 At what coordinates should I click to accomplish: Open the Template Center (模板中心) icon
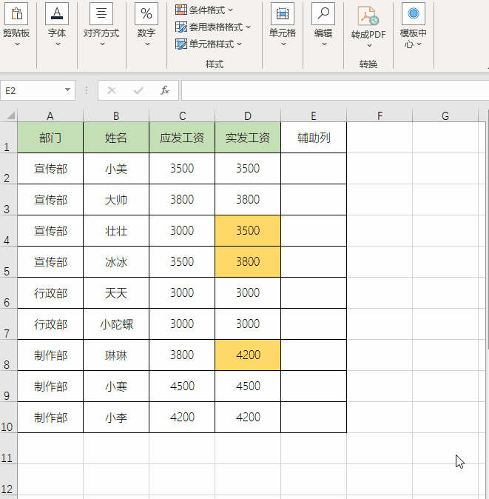[414, 13]
